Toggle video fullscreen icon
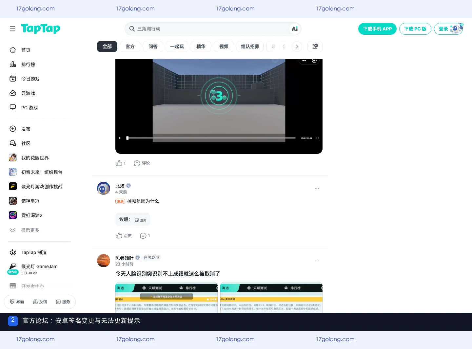Image resolution: width=472 pixels, height=349 pixels. pos(318,138)
